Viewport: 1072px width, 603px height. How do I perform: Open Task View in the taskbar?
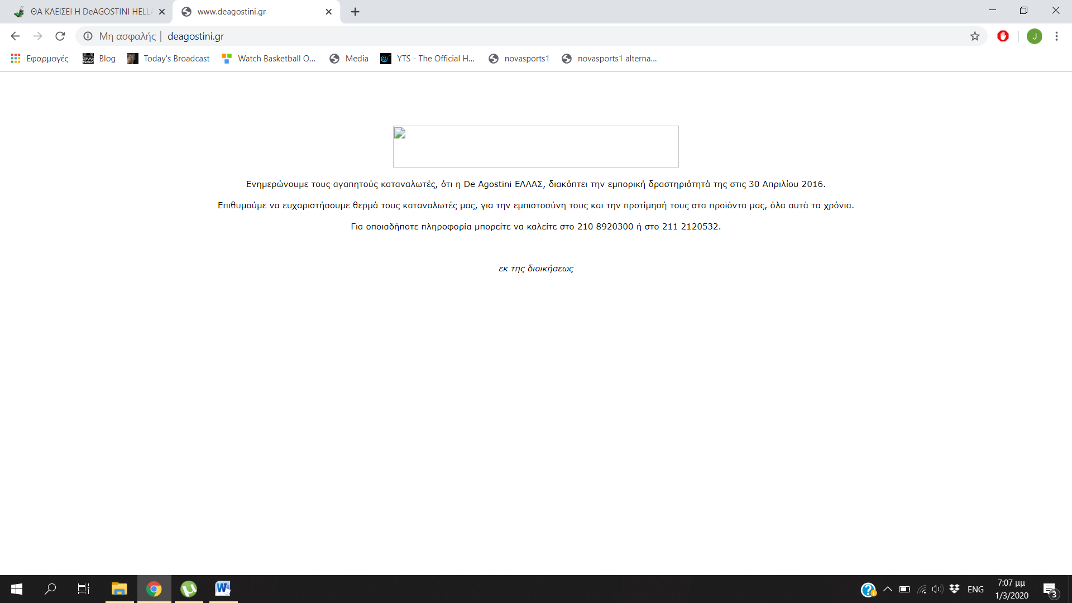pos(84,589)
